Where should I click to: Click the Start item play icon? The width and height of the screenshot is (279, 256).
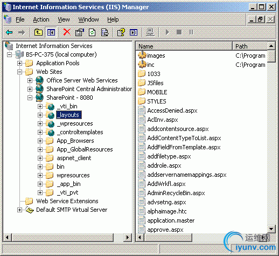point(167,32)
